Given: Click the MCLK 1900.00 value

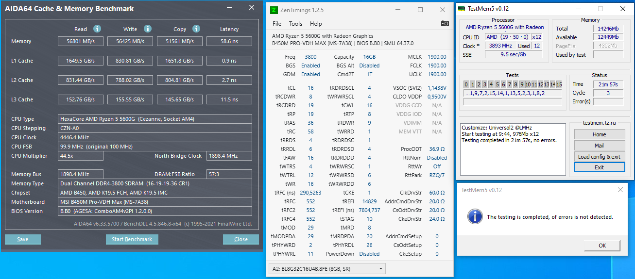Looking at the screenshot, I should click(437, 57).
